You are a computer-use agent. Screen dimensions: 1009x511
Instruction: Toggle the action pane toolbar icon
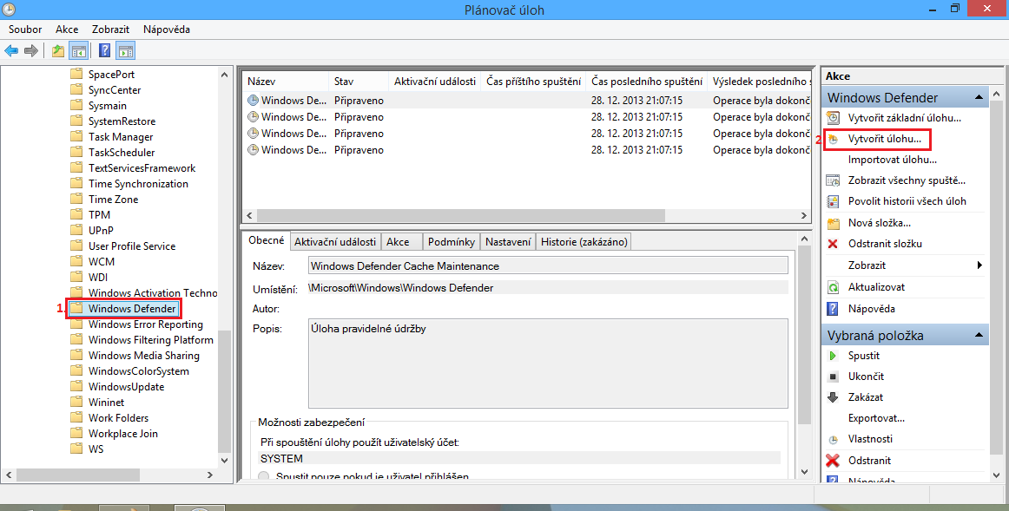pyautogui.click(x=125, y=49)
